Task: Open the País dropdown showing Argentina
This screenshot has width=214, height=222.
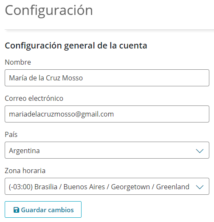Action: tap(107, 150)
